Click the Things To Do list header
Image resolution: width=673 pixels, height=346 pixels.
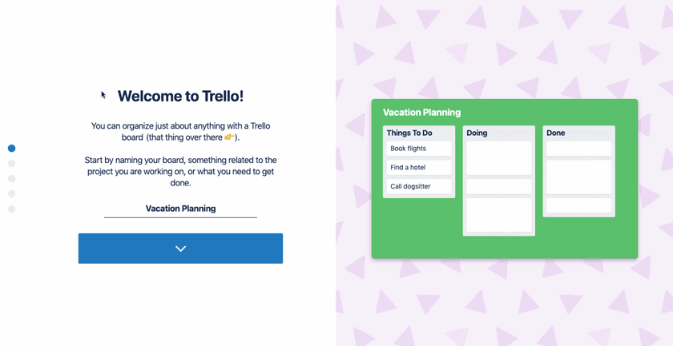409,133
